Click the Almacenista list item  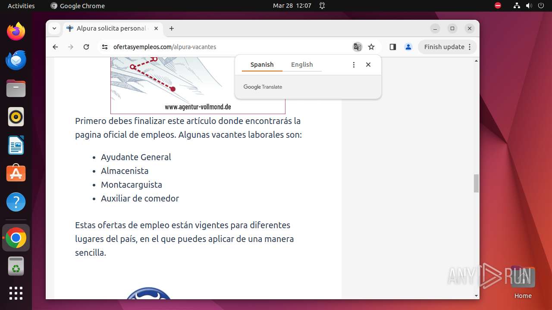125,171
